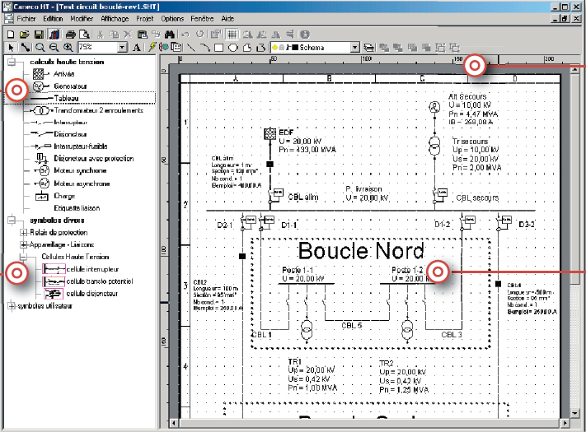This screenshot has height=432, width=586.
Task: Open print preview icon
Action: point(85,35)
